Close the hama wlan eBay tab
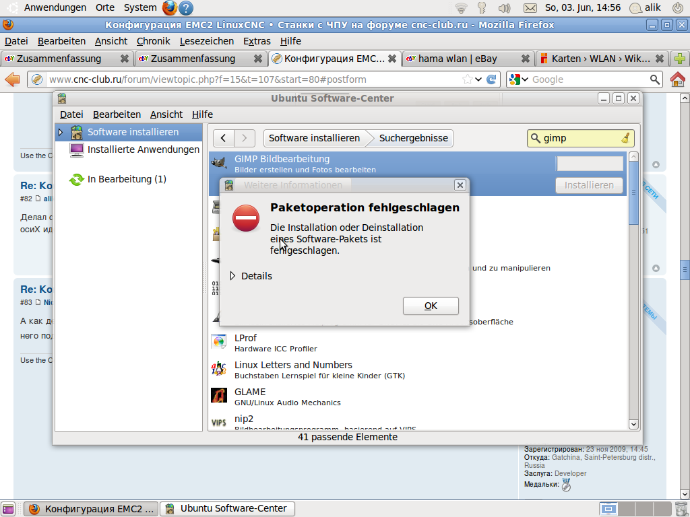 click(x=526, y=59)
